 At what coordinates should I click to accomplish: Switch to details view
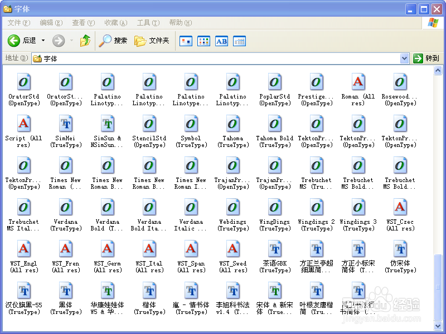pos(239,41)
